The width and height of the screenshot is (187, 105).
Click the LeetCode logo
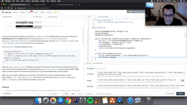click(6, 12)
